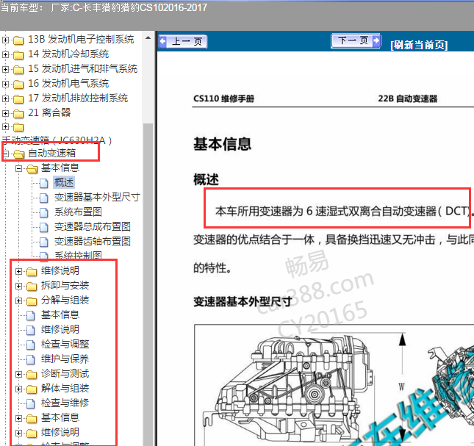Screen dimensions: 474x446
Task: Select the 自动变速箱 tree item
Action: pos(51,154)
